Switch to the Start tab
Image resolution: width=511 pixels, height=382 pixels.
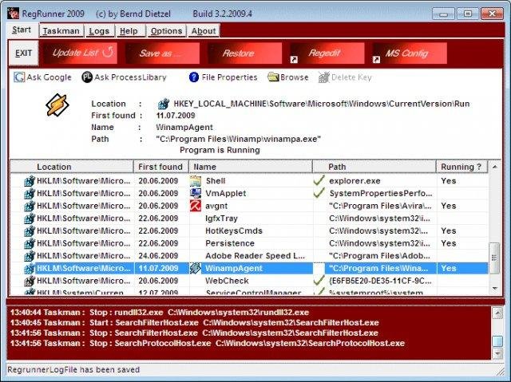(22, 30)
